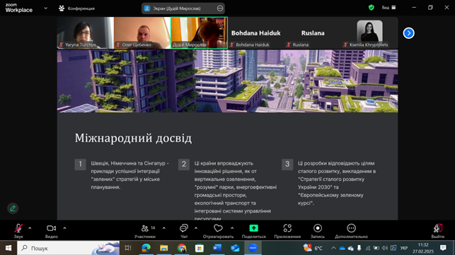Unmute microphone with Звук button

(x=18, y=231)
